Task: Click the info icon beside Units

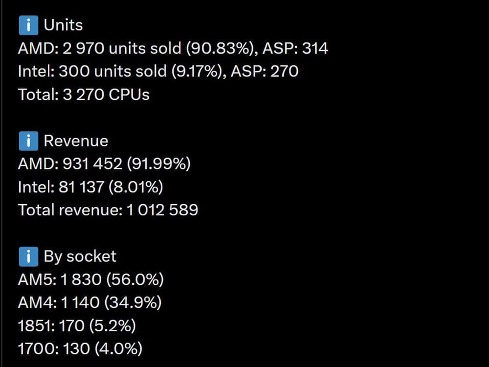Action: (28, 25)
